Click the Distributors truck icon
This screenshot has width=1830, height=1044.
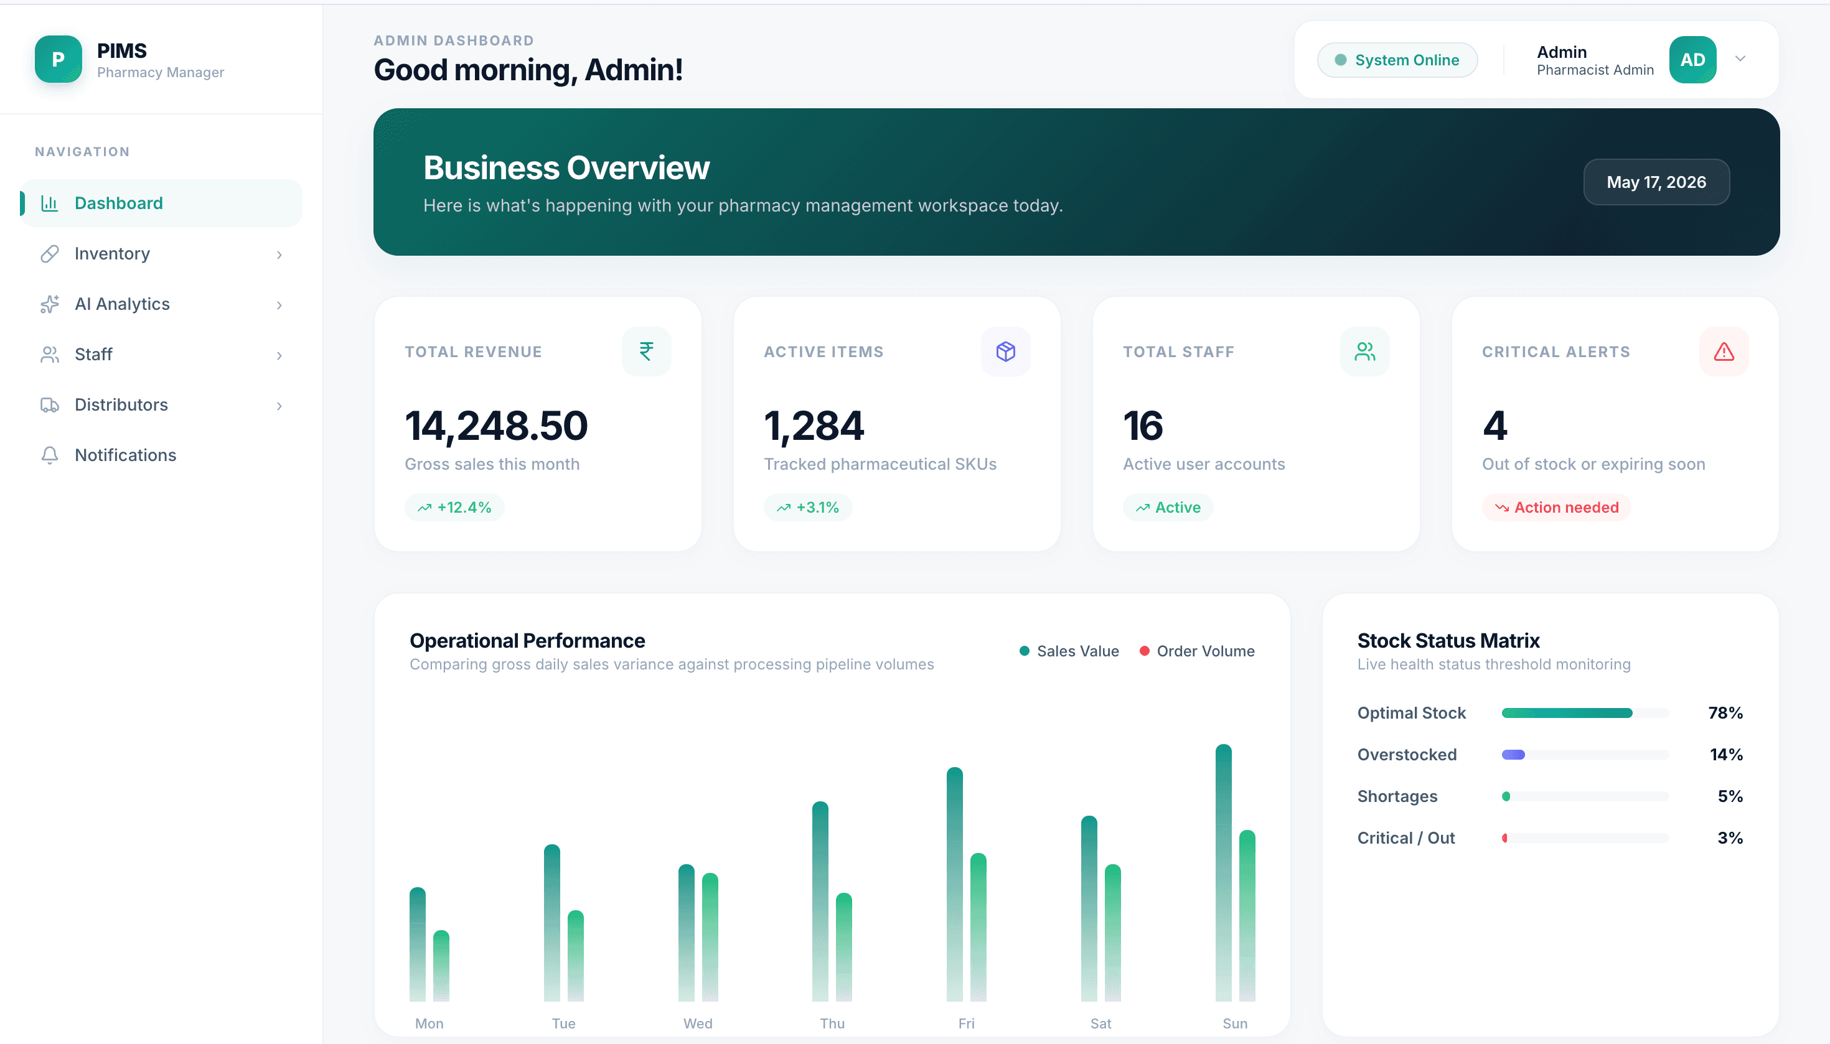pos(50,405)
